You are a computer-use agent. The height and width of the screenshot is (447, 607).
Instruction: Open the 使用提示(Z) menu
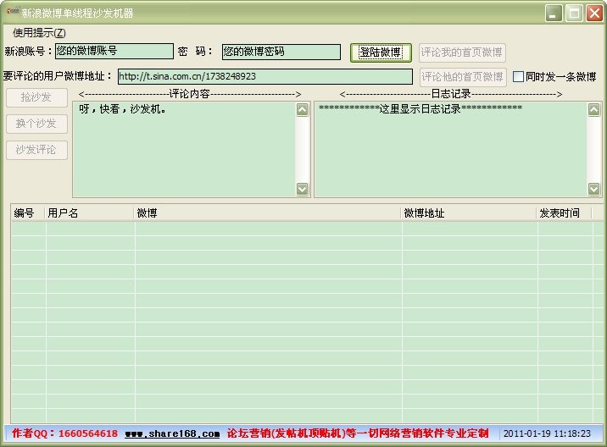[39, 33]
